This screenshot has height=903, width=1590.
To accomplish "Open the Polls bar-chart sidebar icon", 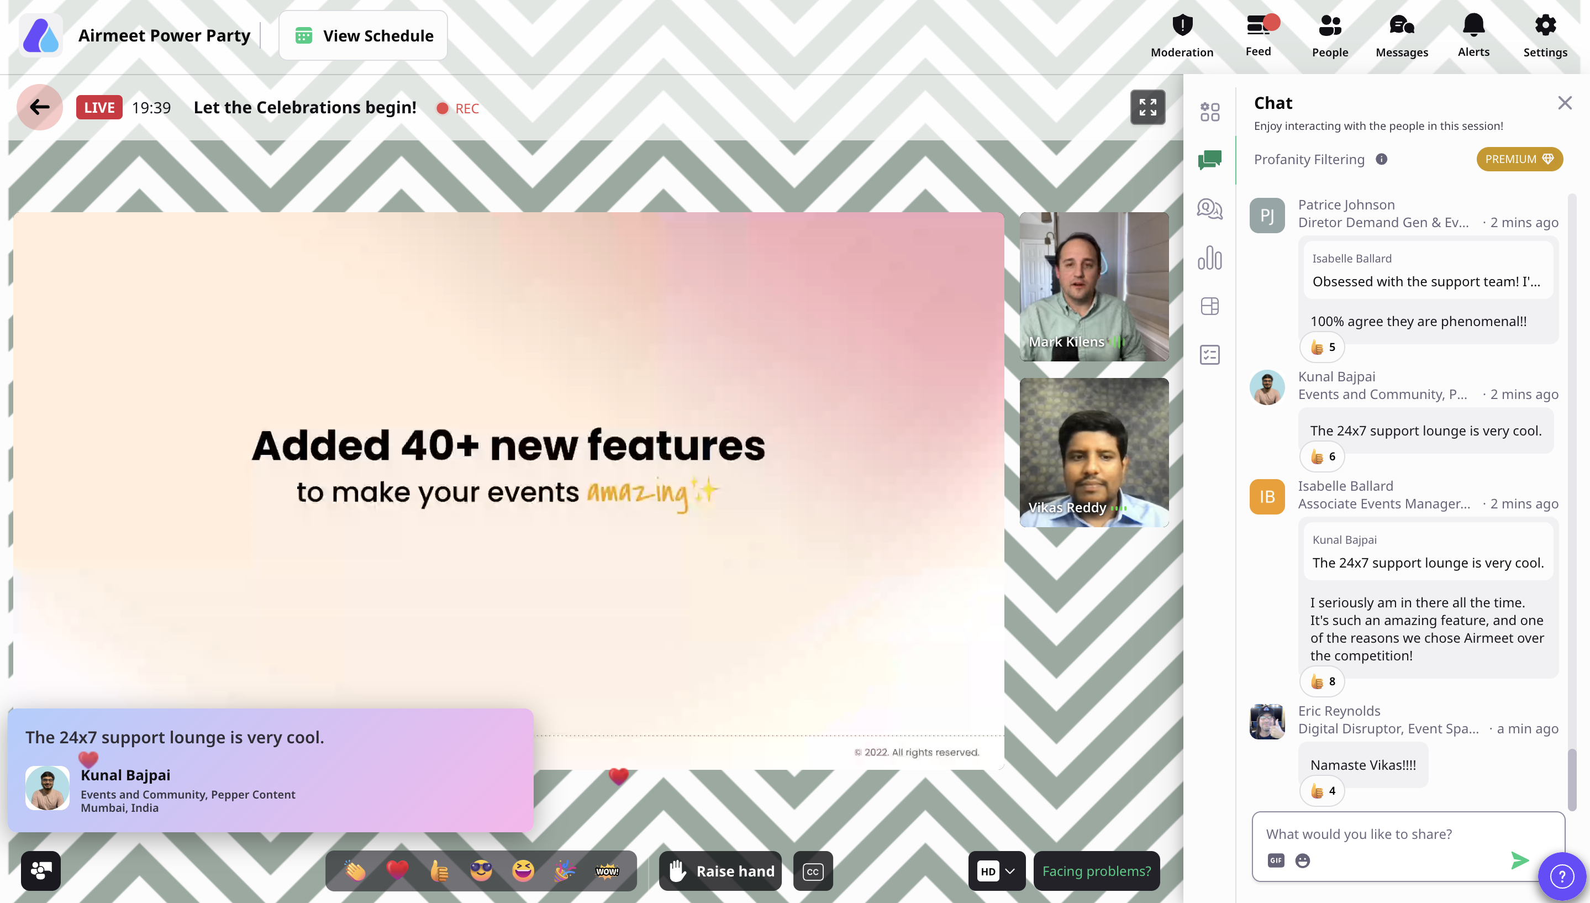I will click(1209, 258).
